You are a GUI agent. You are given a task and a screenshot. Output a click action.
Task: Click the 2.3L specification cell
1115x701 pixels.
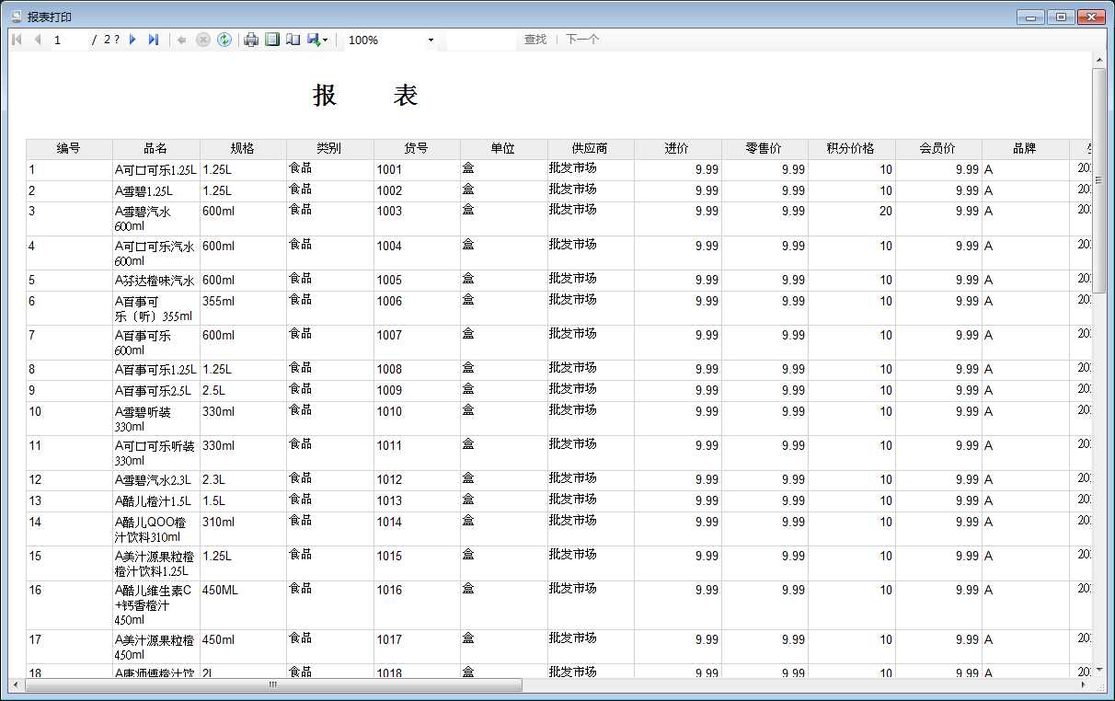click(243, 480)
